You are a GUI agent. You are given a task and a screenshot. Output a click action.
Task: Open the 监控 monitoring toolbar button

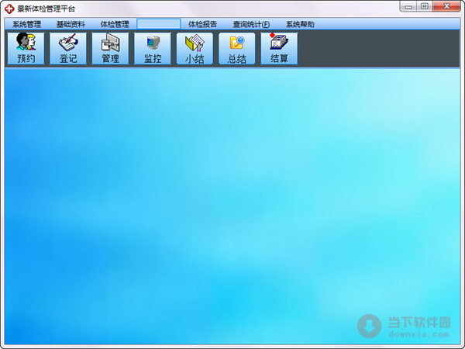click(x=153, y=48)
